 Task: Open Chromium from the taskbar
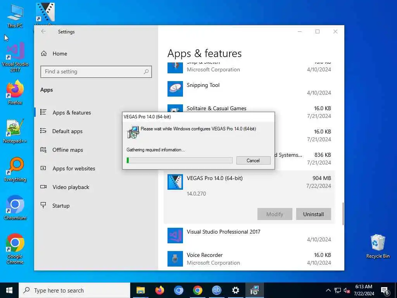178,290
